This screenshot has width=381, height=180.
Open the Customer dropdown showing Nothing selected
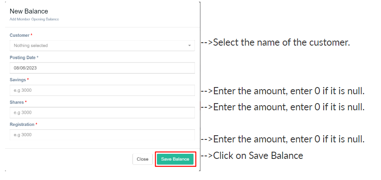tap(101, 46)
